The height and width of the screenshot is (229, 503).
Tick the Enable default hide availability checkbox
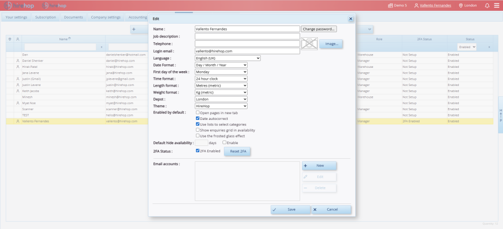point(224,143)
